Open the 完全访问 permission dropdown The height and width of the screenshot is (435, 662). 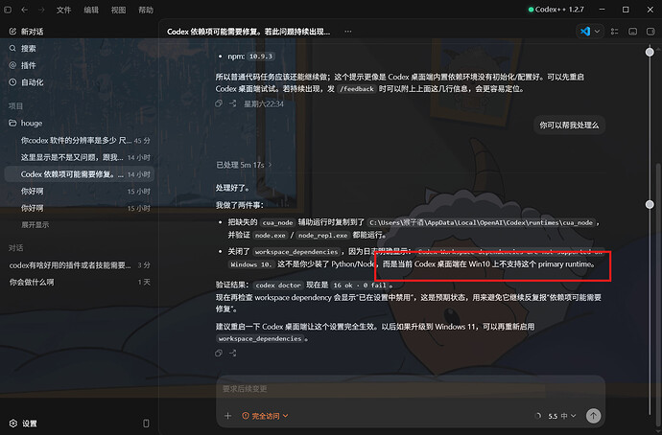pyautogui.click(x=265, y=416)
